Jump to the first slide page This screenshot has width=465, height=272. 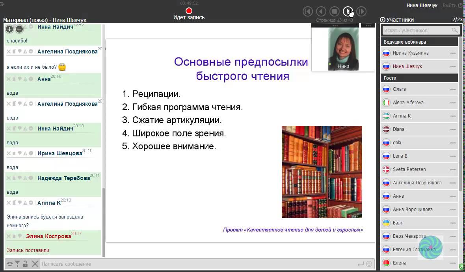[307, 11]
